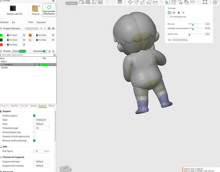This screenshot has height=172, width=220.
Task: Click the Sync printer information button
Action: point(49,10)
